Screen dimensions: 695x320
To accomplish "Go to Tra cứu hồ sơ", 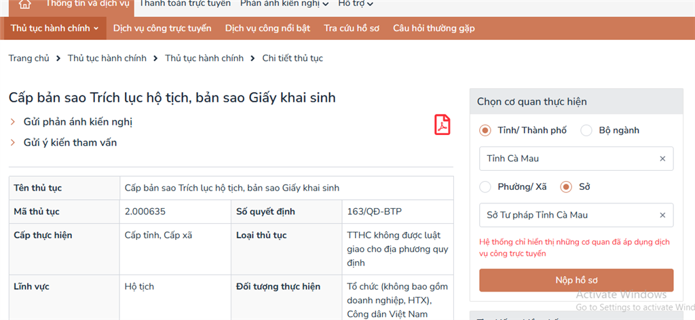I will [x=352, y=28].
